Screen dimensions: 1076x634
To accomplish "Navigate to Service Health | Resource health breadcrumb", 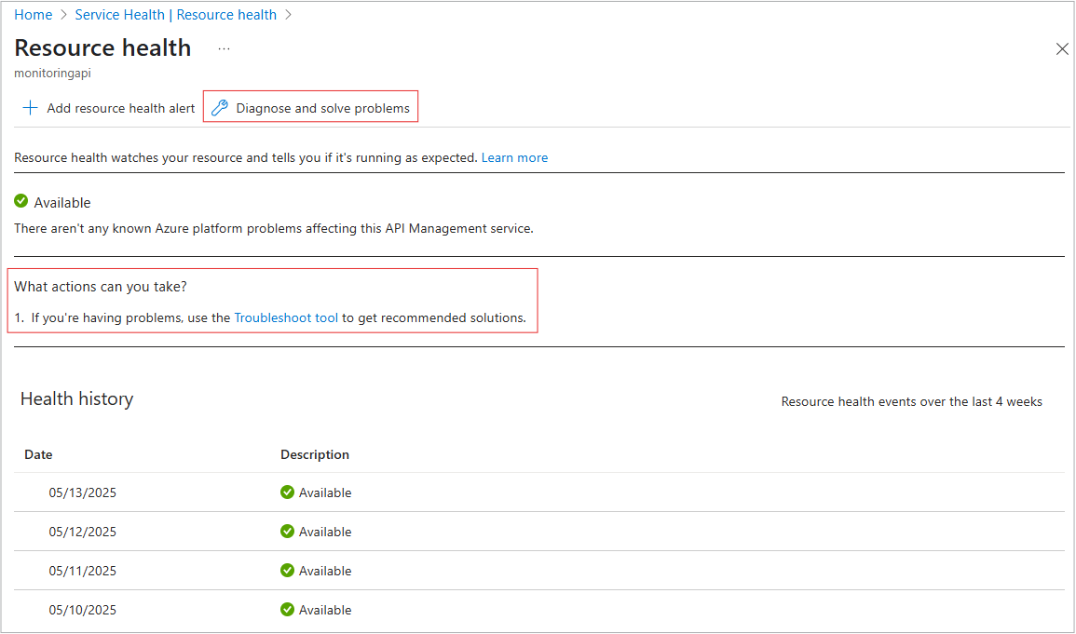I will click(x=175, y=15).
